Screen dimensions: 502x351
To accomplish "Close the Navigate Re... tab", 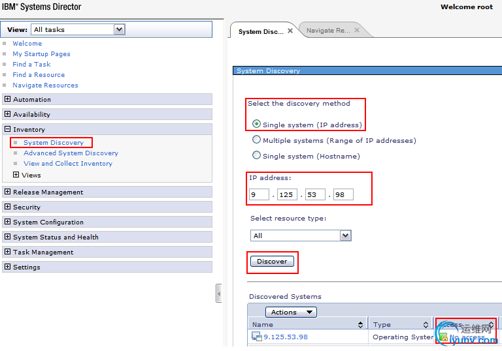I will 357,30.
